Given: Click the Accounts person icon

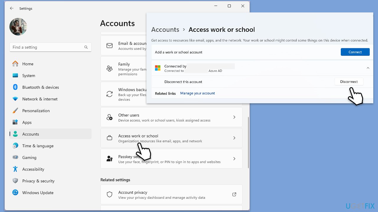Looking at the screenshot, I should tap(15, 134).
